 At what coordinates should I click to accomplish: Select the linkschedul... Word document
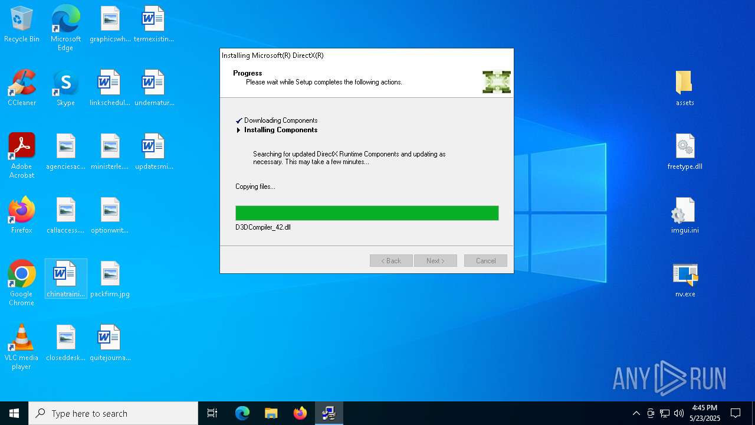(110, 89)
